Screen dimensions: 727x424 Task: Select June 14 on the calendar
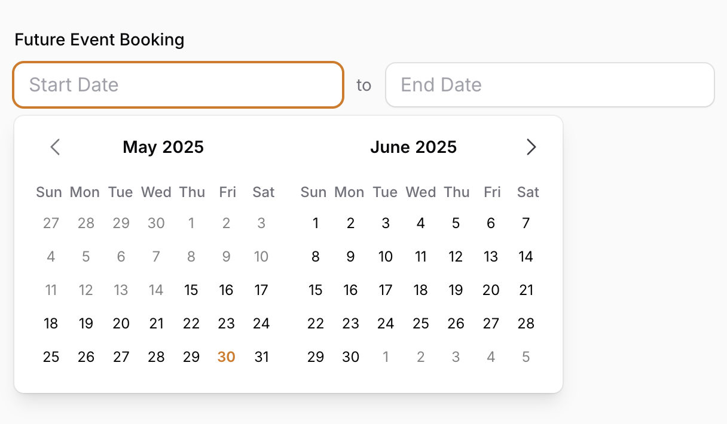526,257
